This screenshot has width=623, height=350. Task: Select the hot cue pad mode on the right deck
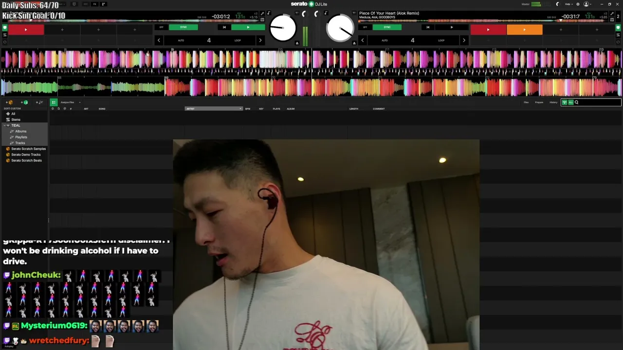coord(618,28)
